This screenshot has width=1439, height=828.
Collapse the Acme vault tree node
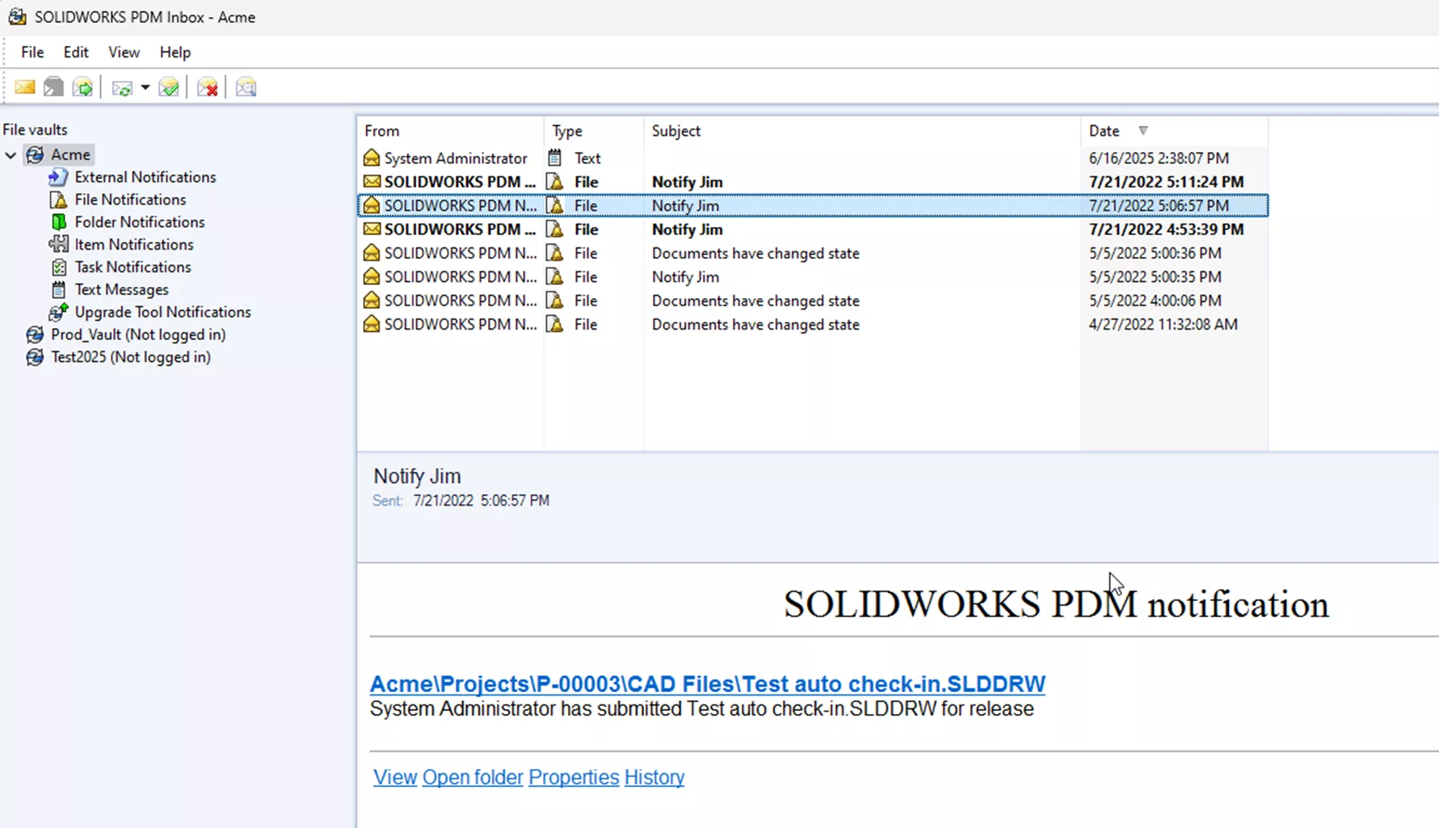(x=11, y=154)
